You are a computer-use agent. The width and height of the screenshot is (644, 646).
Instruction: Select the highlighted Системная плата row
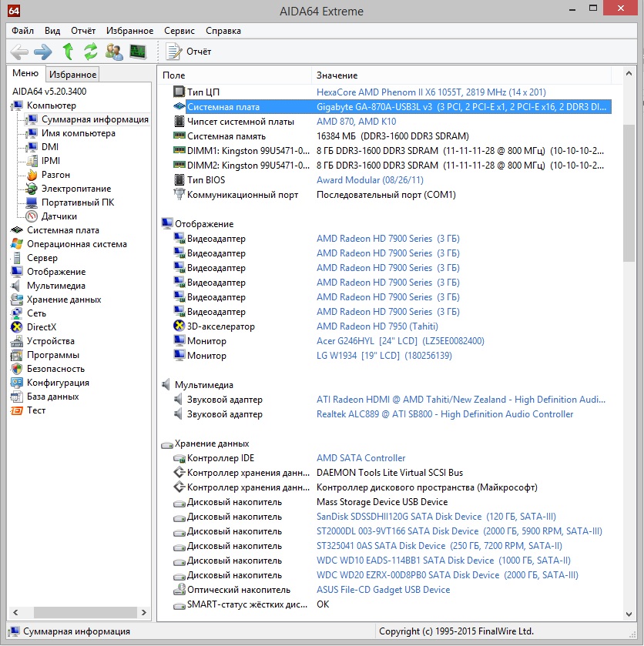pos(398,107)
